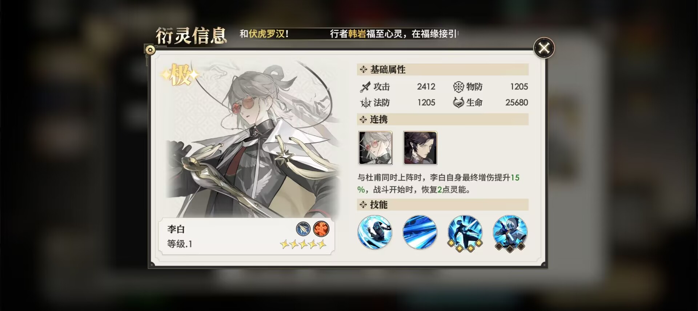
Task: View the fourth skill icon with dark diamonds
Action: tap(510, 233)
